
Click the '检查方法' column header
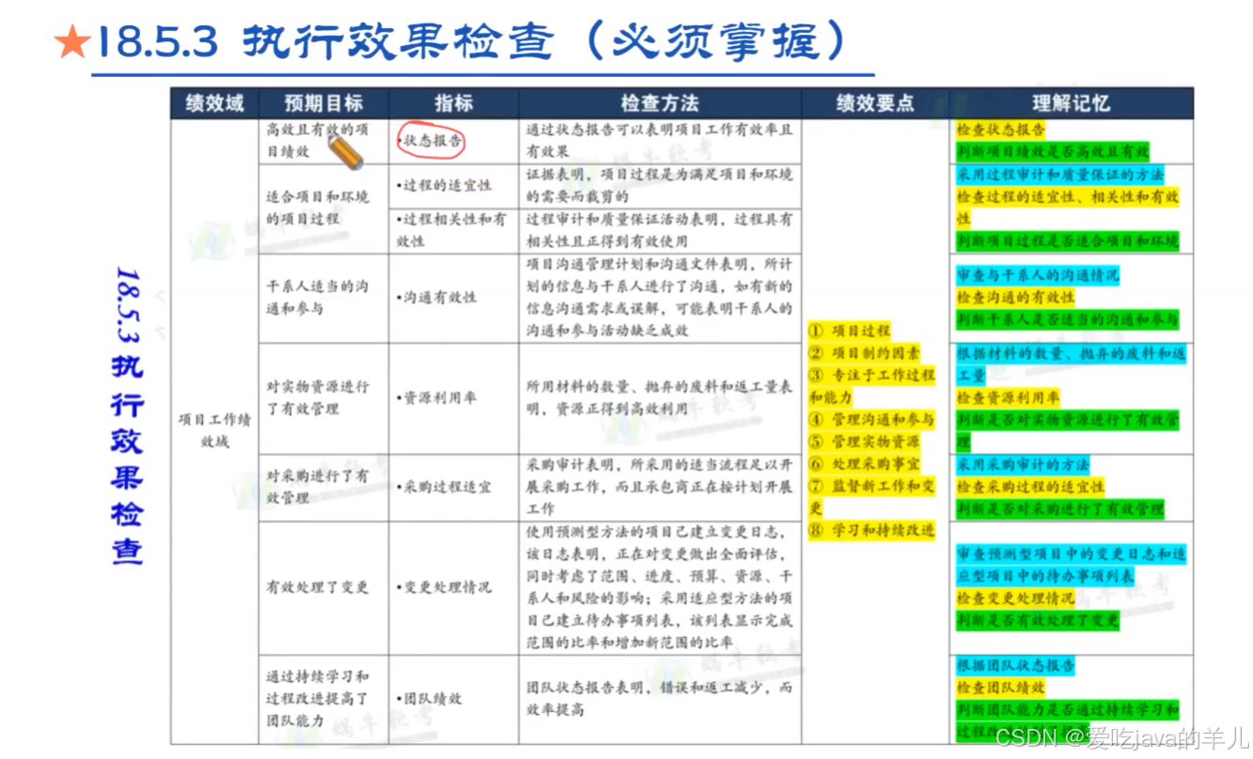click(660, 103)
